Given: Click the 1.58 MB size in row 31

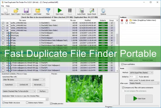Looking at the screenshot, I should 74,38.
